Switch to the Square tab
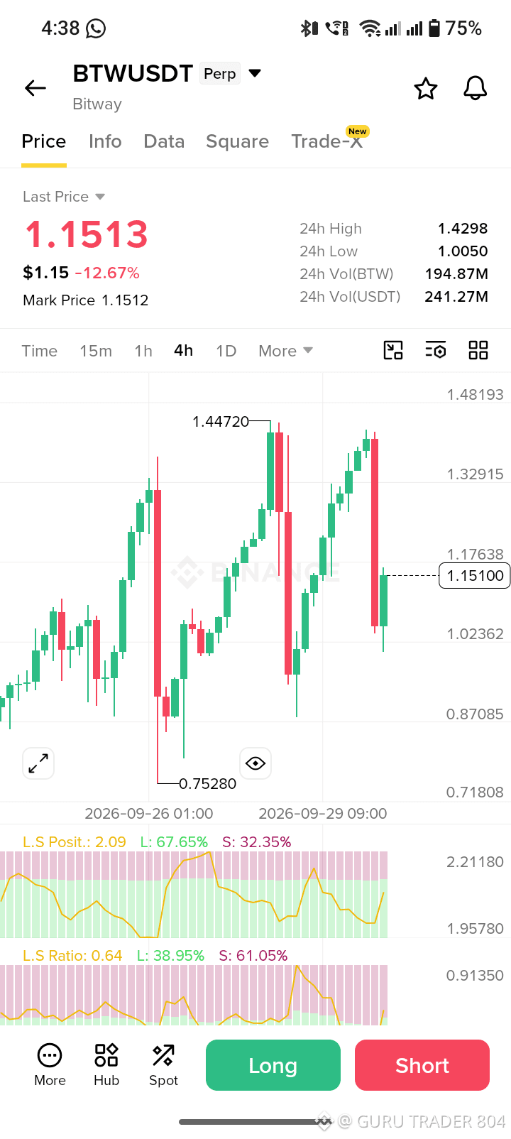The height and width of the screenshot is (1139, 511). point(237,141)
